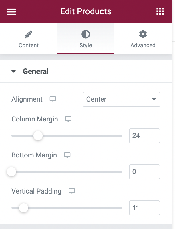Screen dimensions: 175x229
Task: Collapse the General section arrow
Action: pos(13,71)
